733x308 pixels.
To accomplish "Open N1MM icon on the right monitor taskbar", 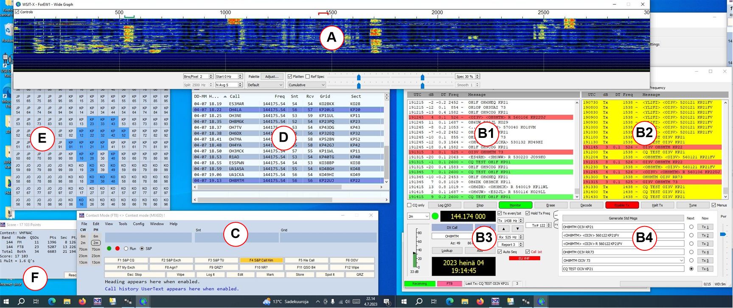I will [495, 302].
